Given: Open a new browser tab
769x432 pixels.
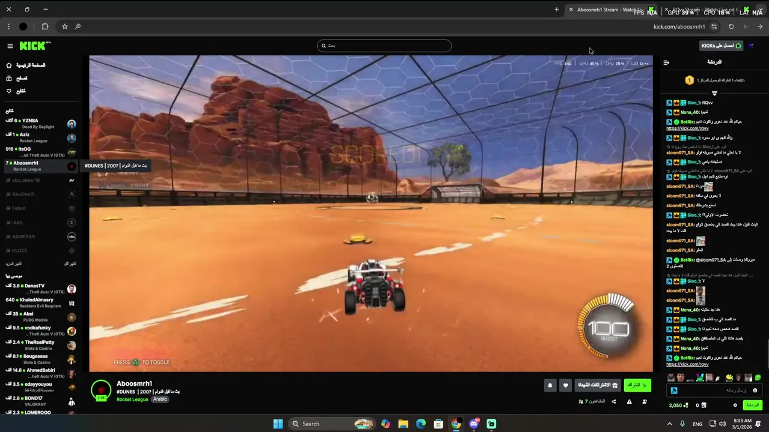Looking at the screenshot, I should tap(556, 10).
